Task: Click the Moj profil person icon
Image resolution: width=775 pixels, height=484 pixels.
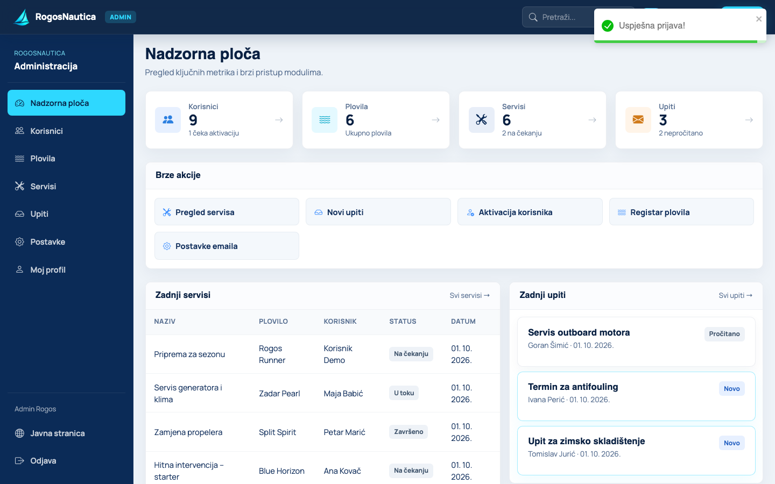Action: pos(19,269)
